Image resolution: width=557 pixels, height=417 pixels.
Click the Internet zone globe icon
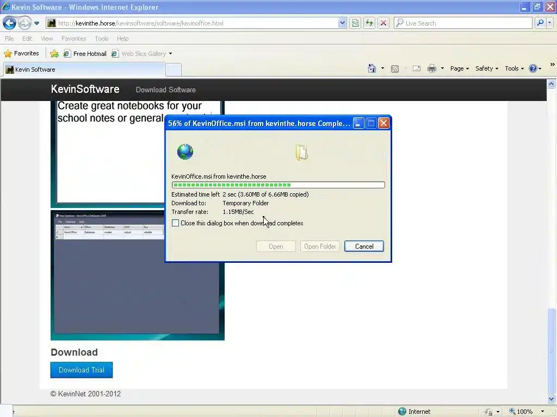(402, 412)
